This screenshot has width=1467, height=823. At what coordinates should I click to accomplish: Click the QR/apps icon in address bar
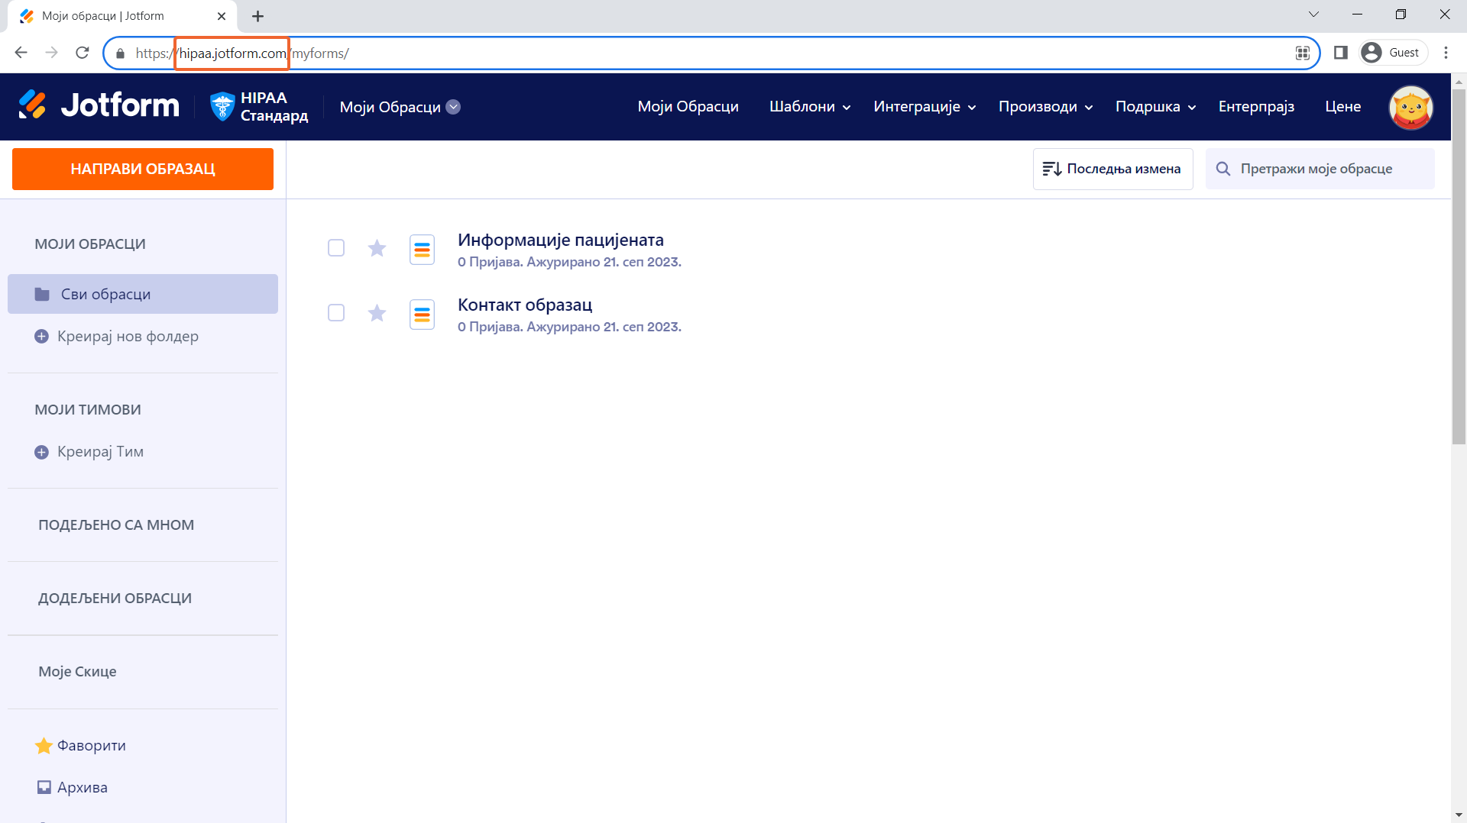tap(1303, 53)
